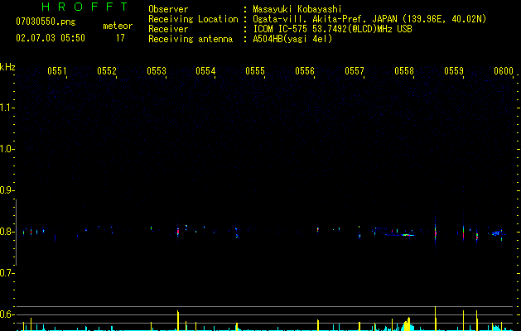This screenshot has height=331, width=521.
Task: Click the gray frequency range bar beside 0.8
Action: (x=16, y=233)
